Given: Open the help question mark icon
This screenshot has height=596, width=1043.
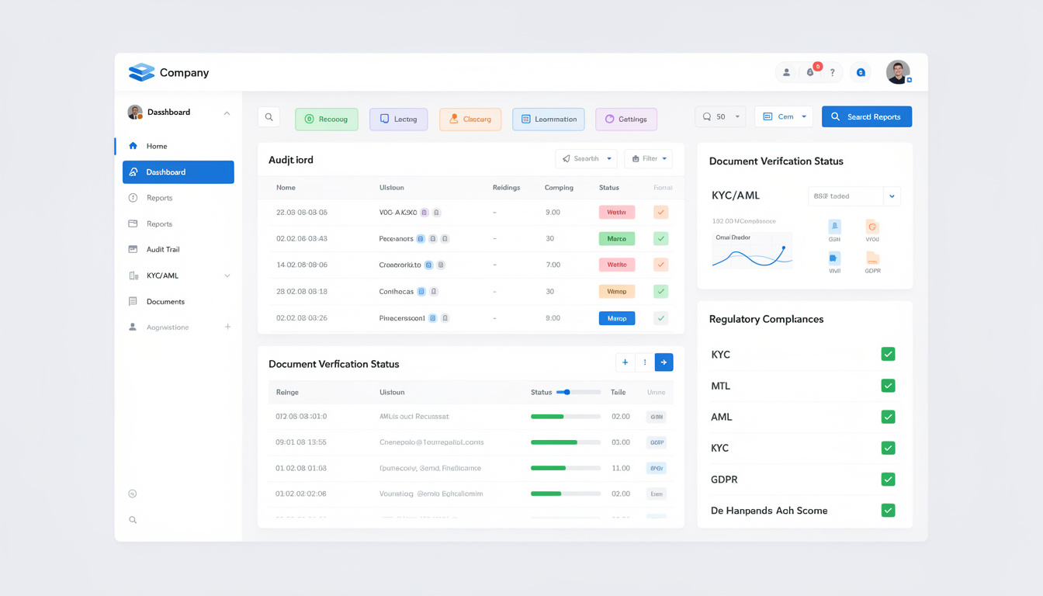Looking at the screenshot, I should pyautogui.click(x=832, y=72).
